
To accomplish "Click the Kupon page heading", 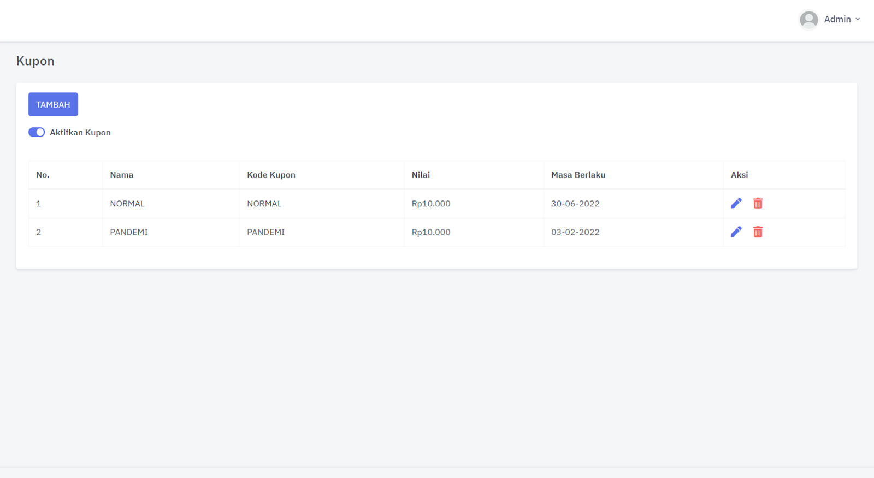I will coord(35,61).
